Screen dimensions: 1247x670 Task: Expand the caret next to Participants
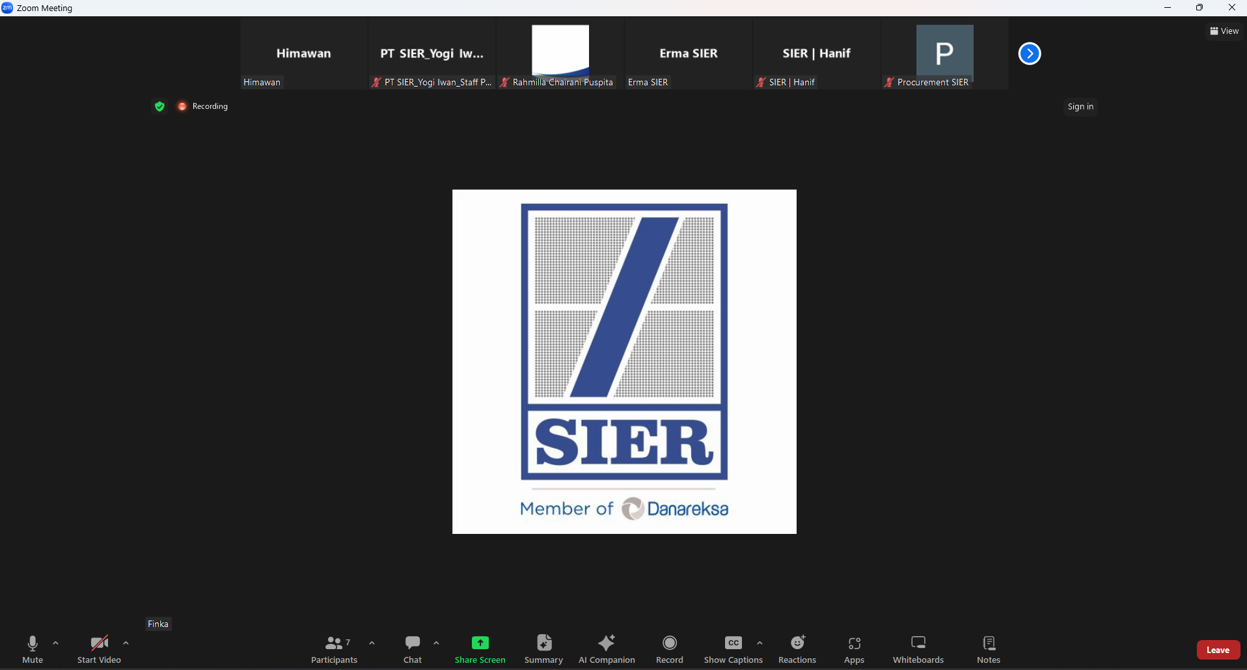(372, 643)
